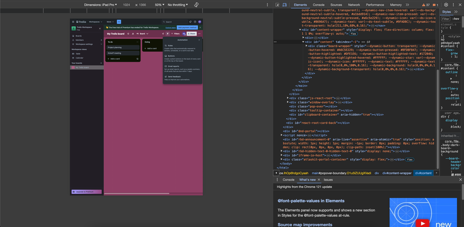Collapse the Trello workspace sidebar
This screenshot has height=227, width=464.
(x=100, y=28)
